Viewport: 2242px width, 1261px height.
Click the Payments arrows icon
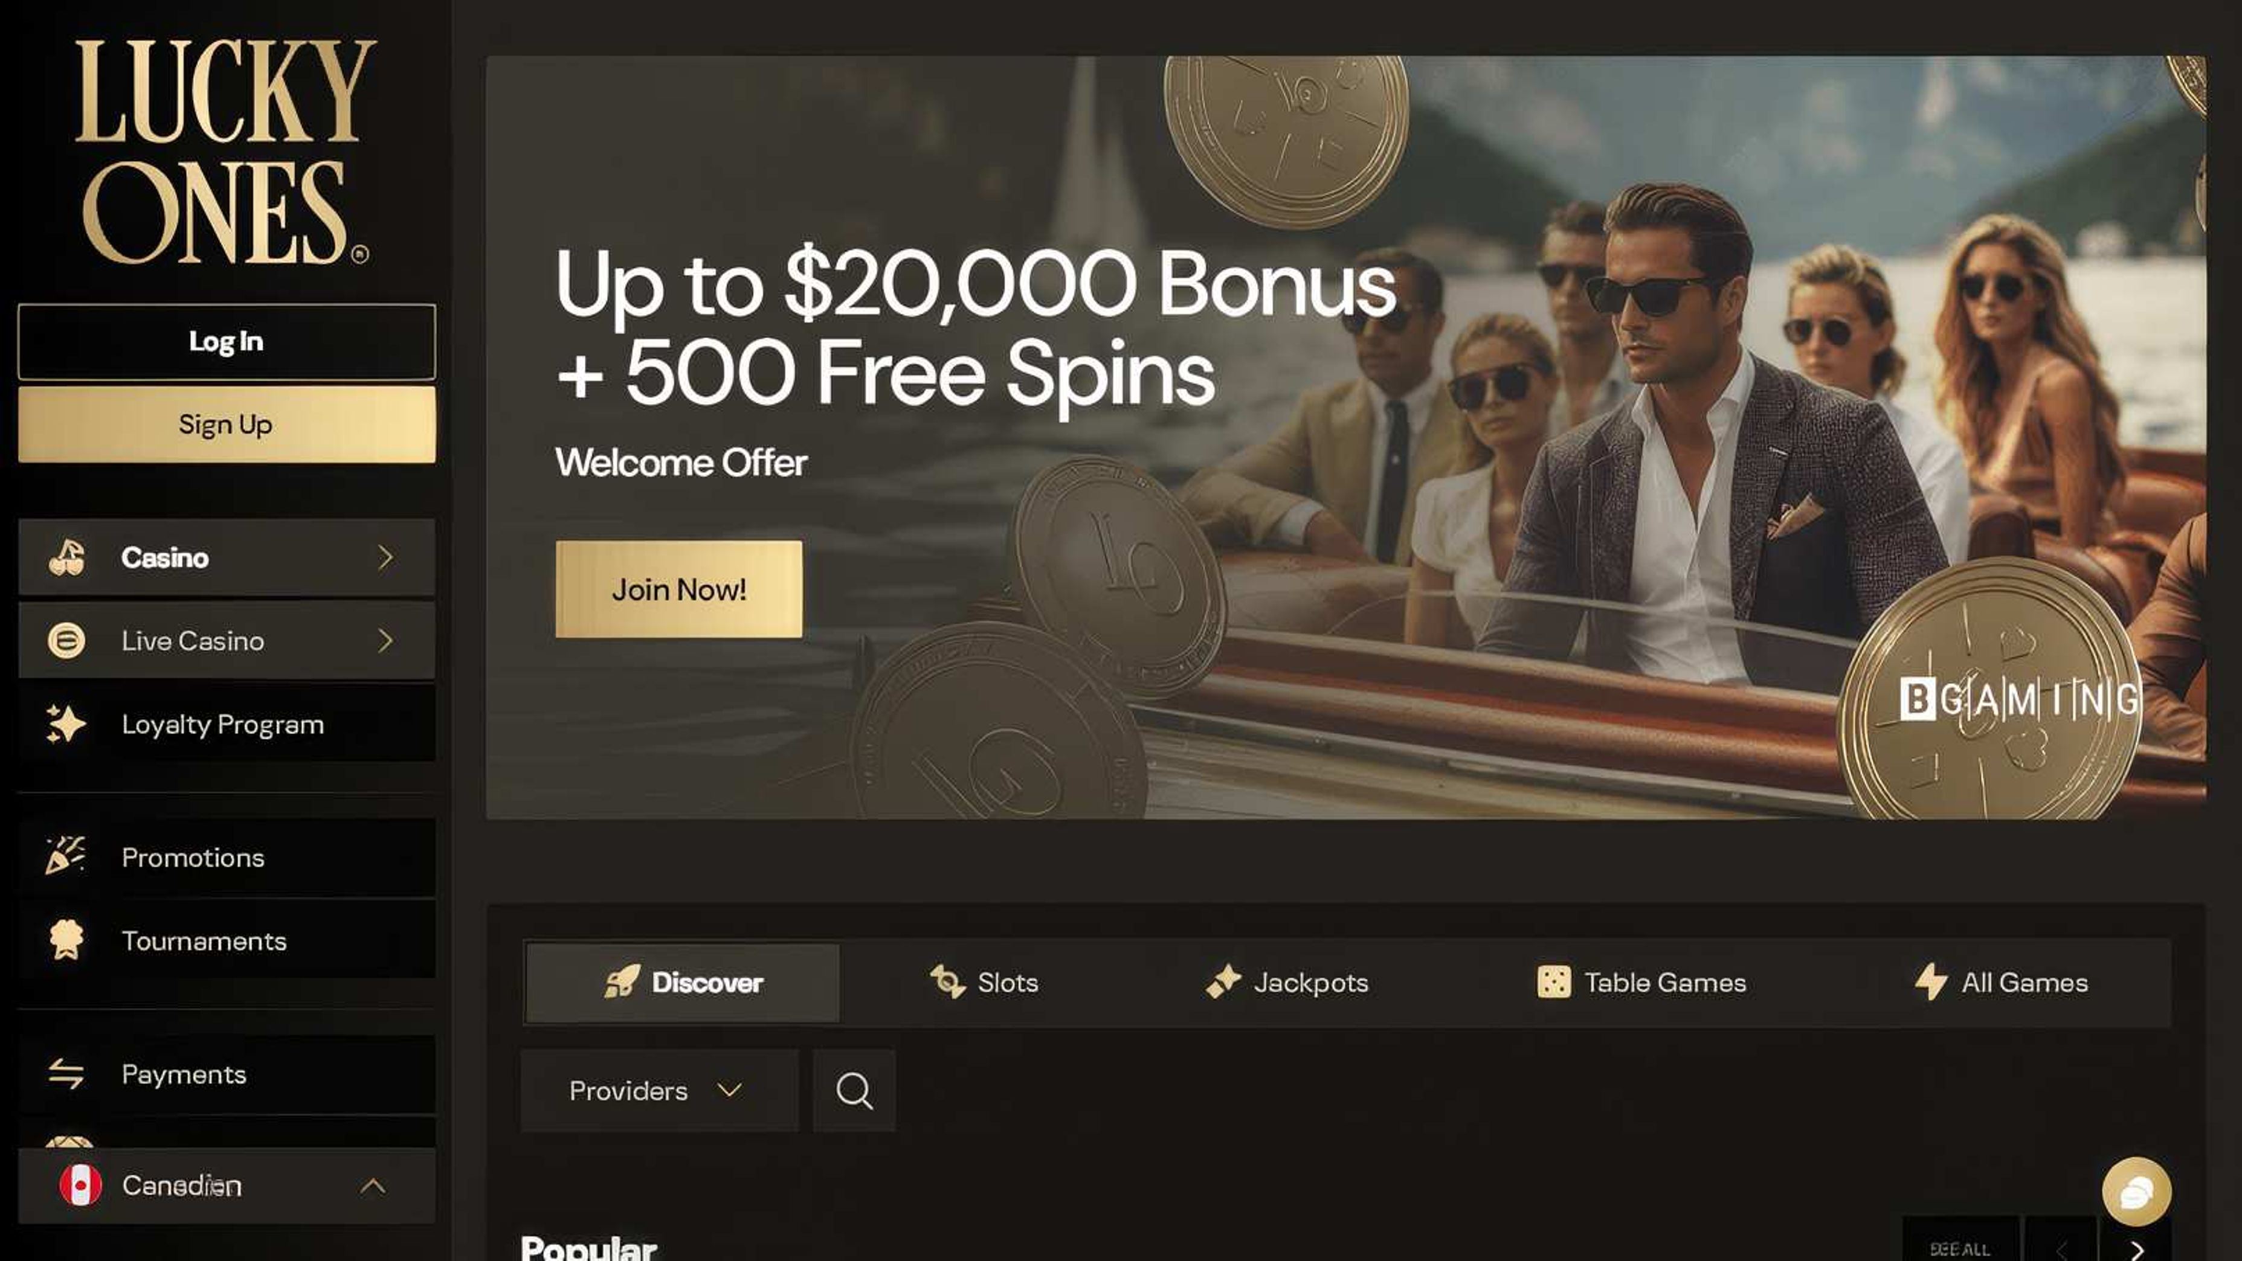66,1074
